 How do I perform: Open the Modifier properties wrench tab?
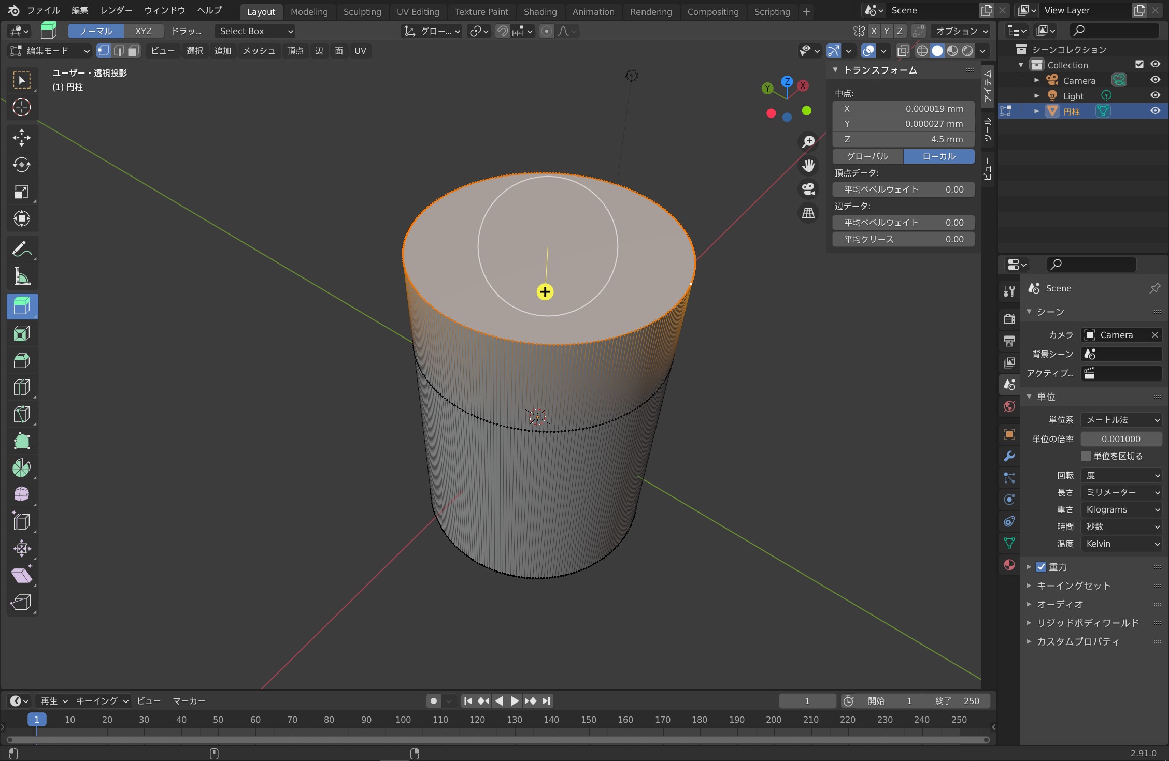(x=1009, y=456)
